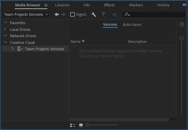
Task: Collapse the Favorites section
Action: coord(5,22)
